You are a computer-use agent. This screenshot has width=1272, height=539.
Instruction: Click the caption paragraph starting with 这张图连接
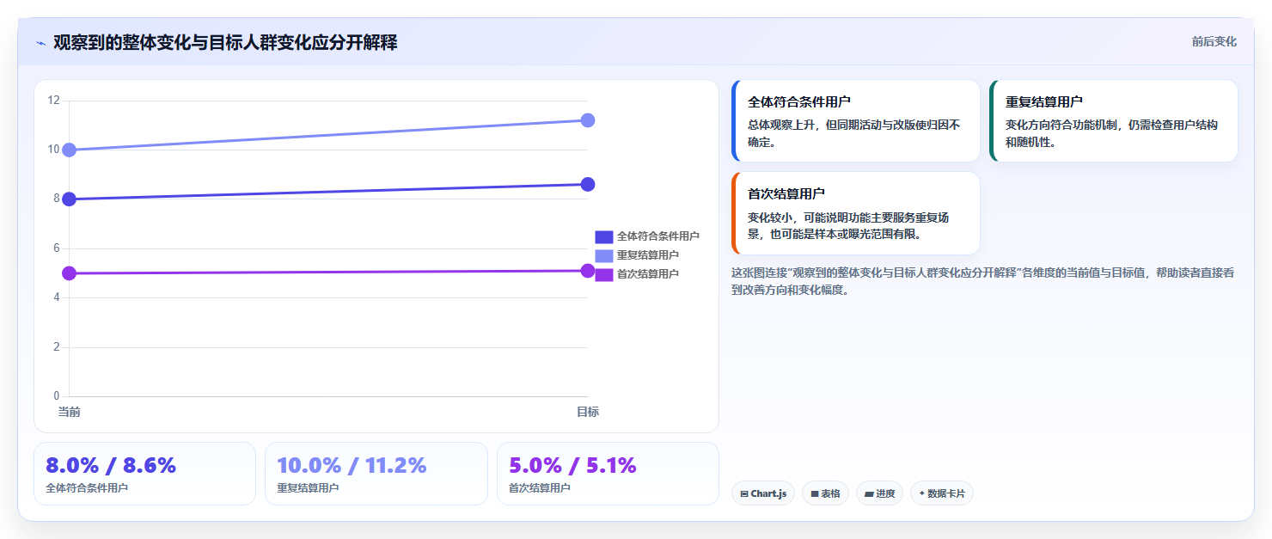coord(983,281)
